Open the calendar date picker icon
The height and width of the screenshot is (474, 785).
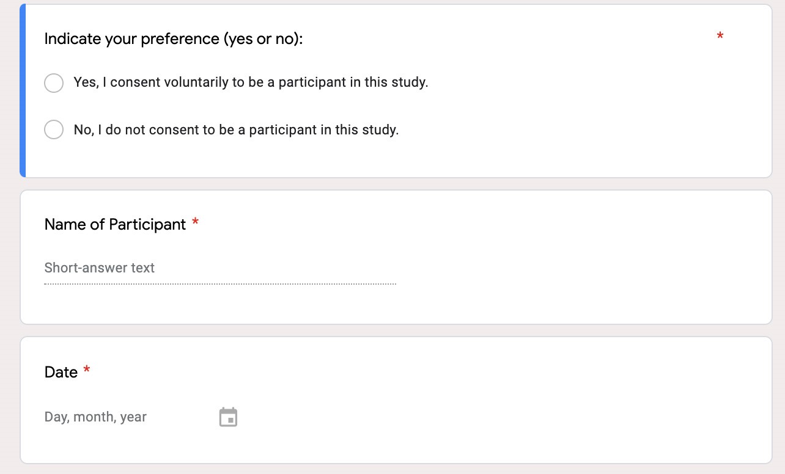click(228, 417)
